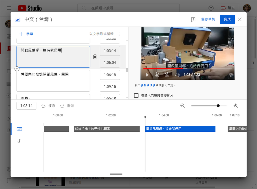Open the 鍵盤快速鍵 link

pyautogui.click(x=148, y=86)
